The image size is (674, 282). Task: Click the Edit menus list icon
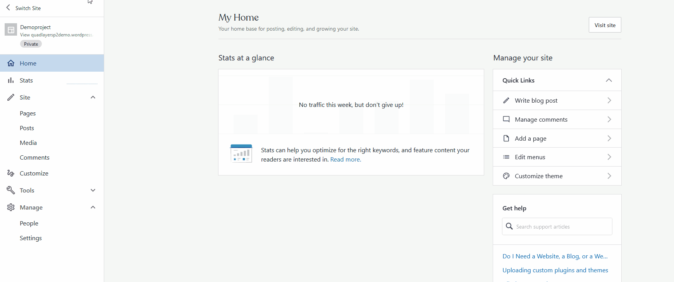[x=506, y=157]
